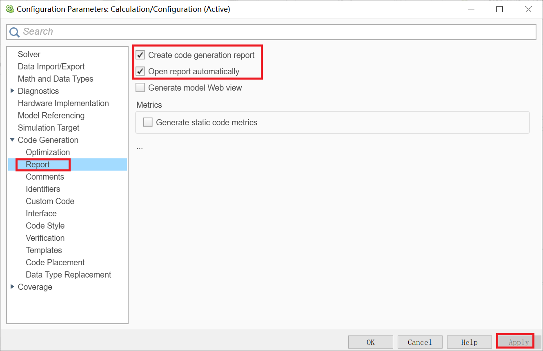The height and width of the screenshot is (351, 543).
Task: Uncheck Open report automatically
Action: click(140, 71)
